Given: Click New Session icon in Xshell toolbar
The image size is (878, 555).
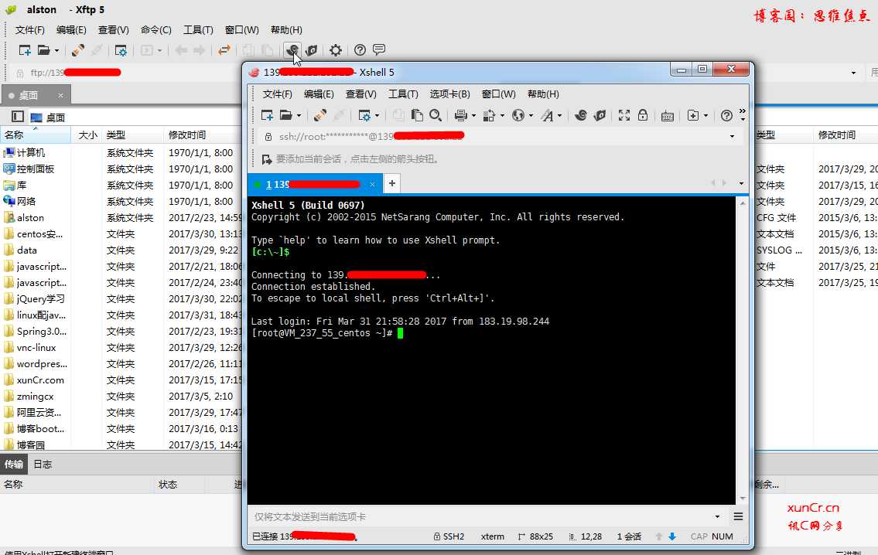Looking at the screenshot, I should tap(267, 115).
